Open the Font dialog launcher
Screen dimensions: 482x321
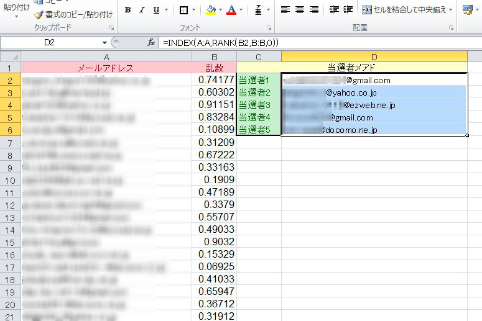[x=269, y=29]
